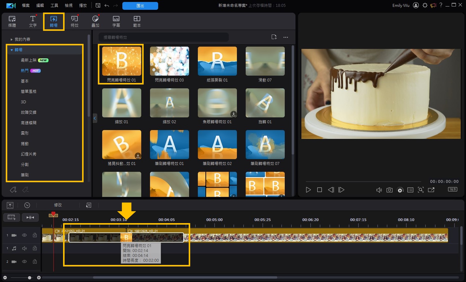Click the snapshot camera icon in preview

tap(389, 190)
